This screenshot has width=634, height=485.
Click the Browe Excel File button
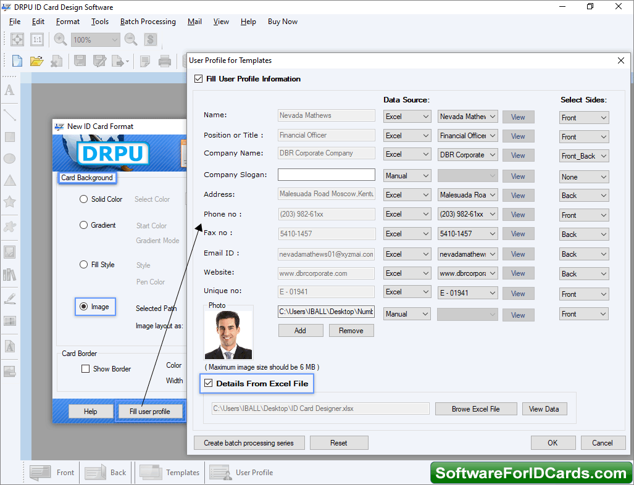(476, 409)
